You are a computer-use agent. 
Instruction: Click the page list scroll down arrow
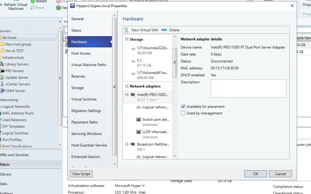[x=114, y=164]
